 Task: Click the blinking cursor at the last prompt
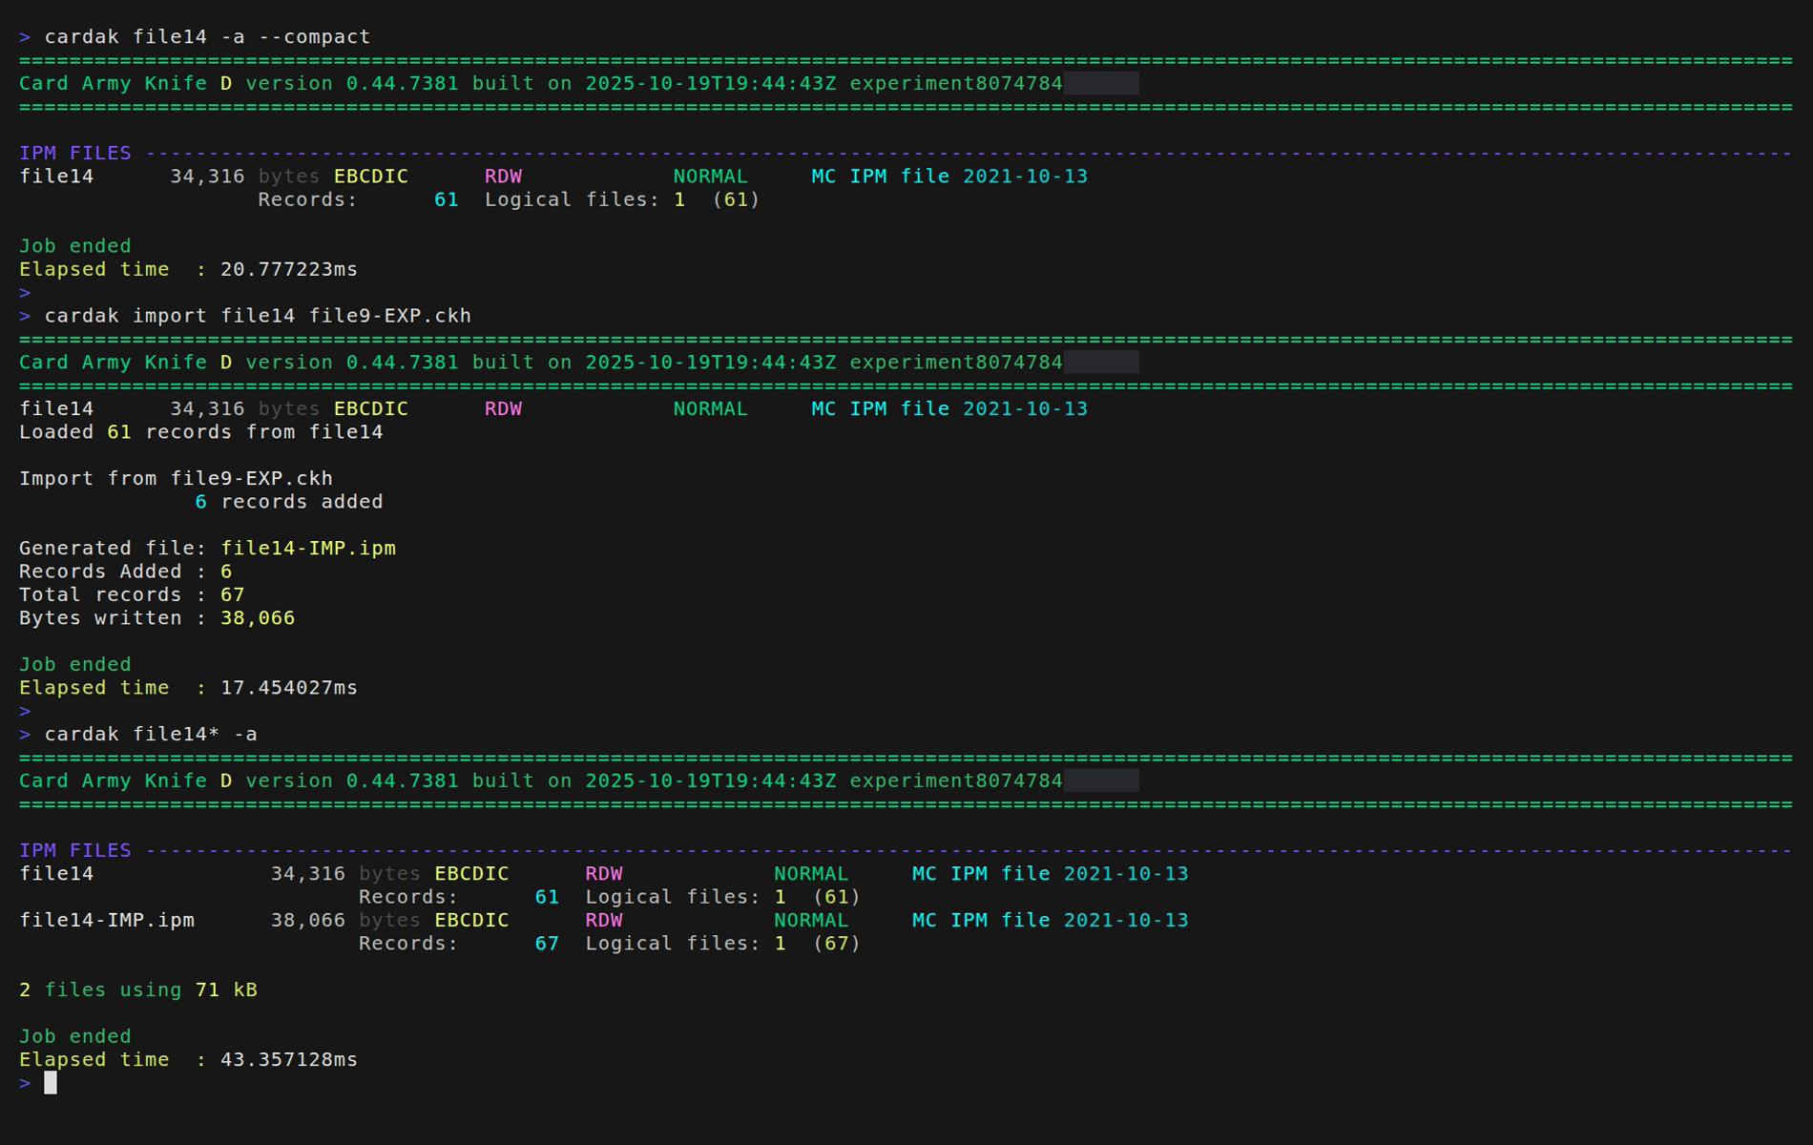pos(51,1082)
